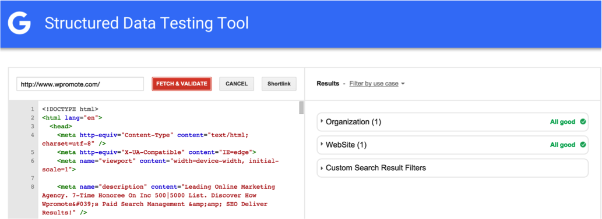Click the CANCEL button
Image resolution: width=602 pixels, height=219 pixels.
[x=237, y=84]
